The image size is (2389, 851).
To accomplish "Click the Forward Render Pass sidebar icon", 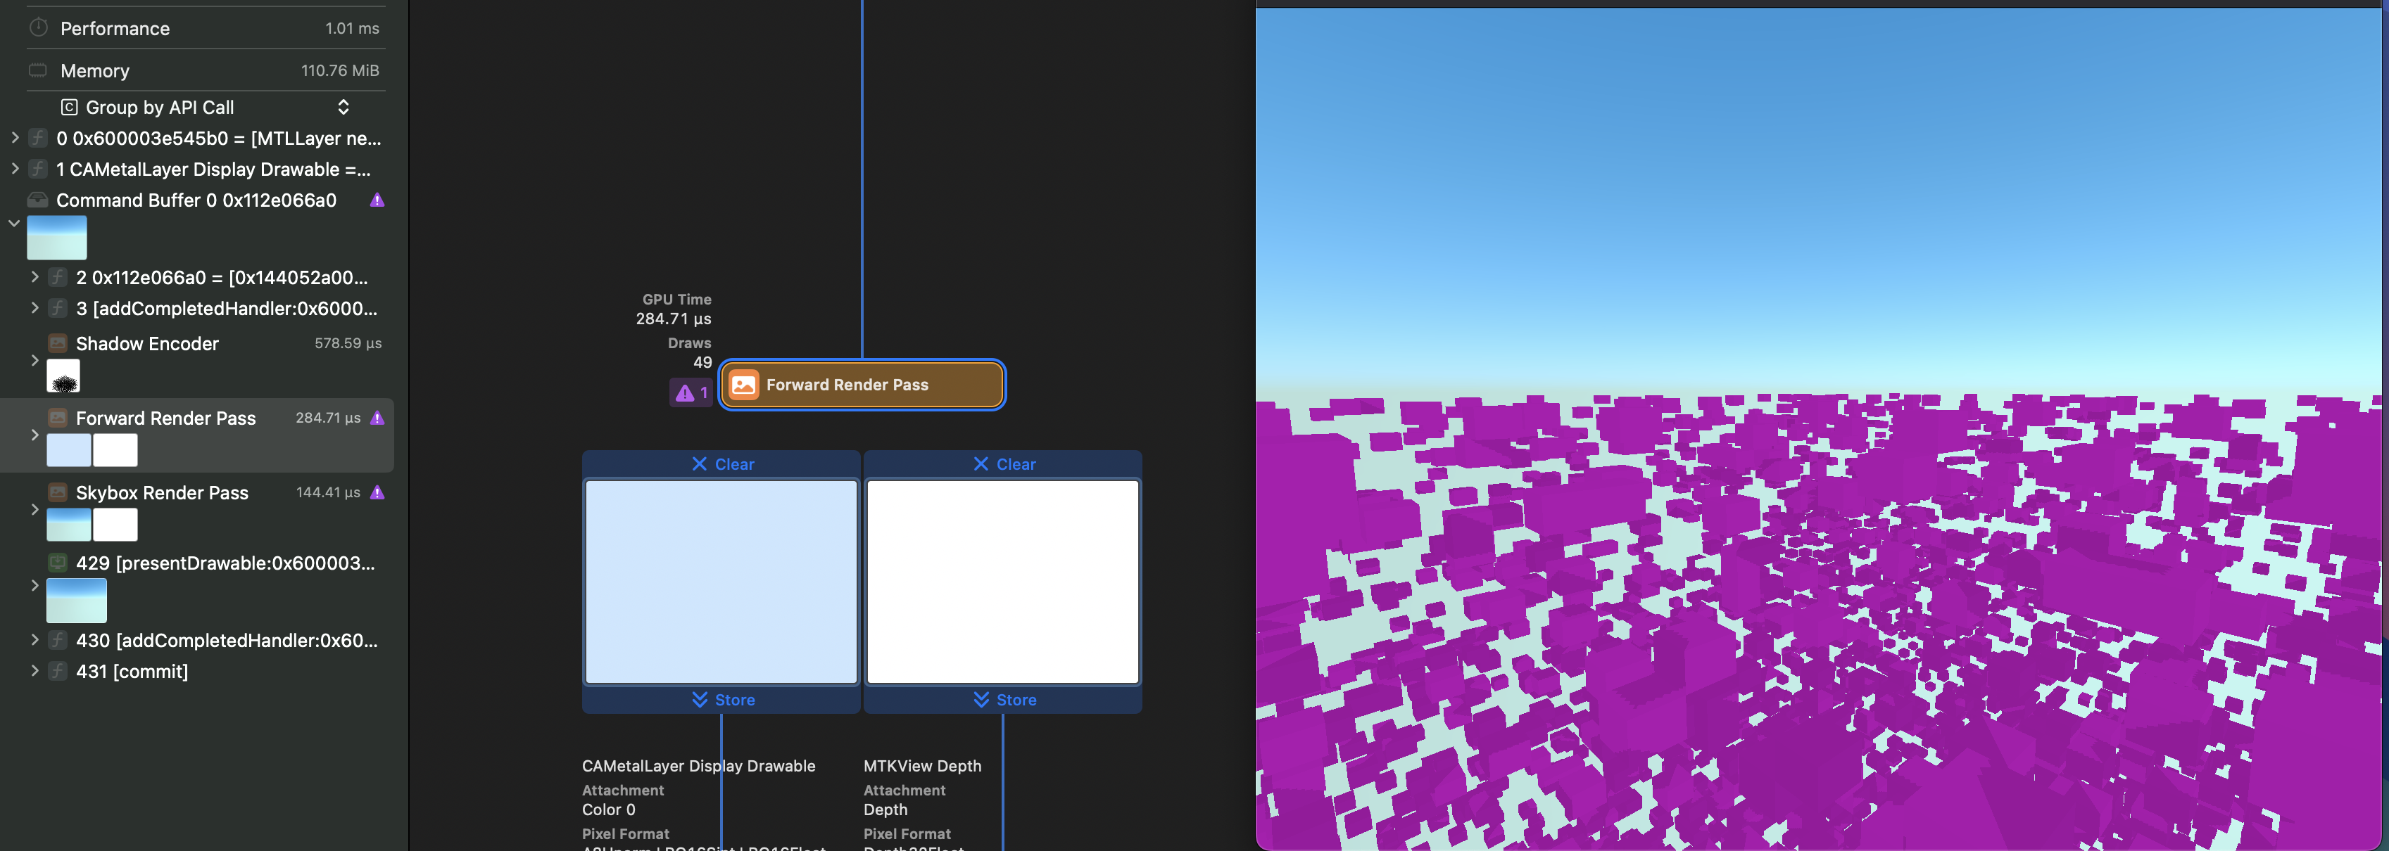I will point(58,418).
